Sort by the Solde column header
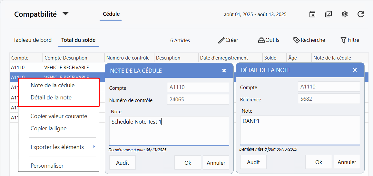 [x=270, y=58]
